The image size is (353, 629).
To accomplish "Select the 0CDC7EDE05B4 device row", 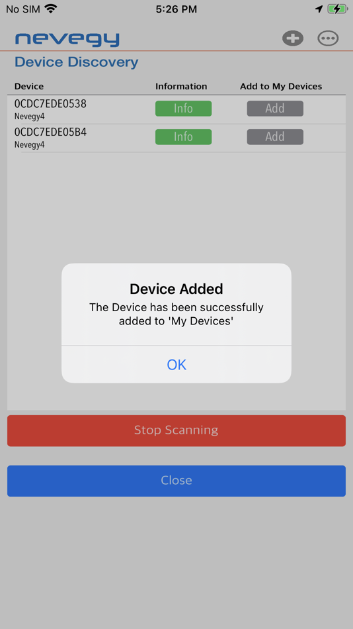I will [176, 138].
